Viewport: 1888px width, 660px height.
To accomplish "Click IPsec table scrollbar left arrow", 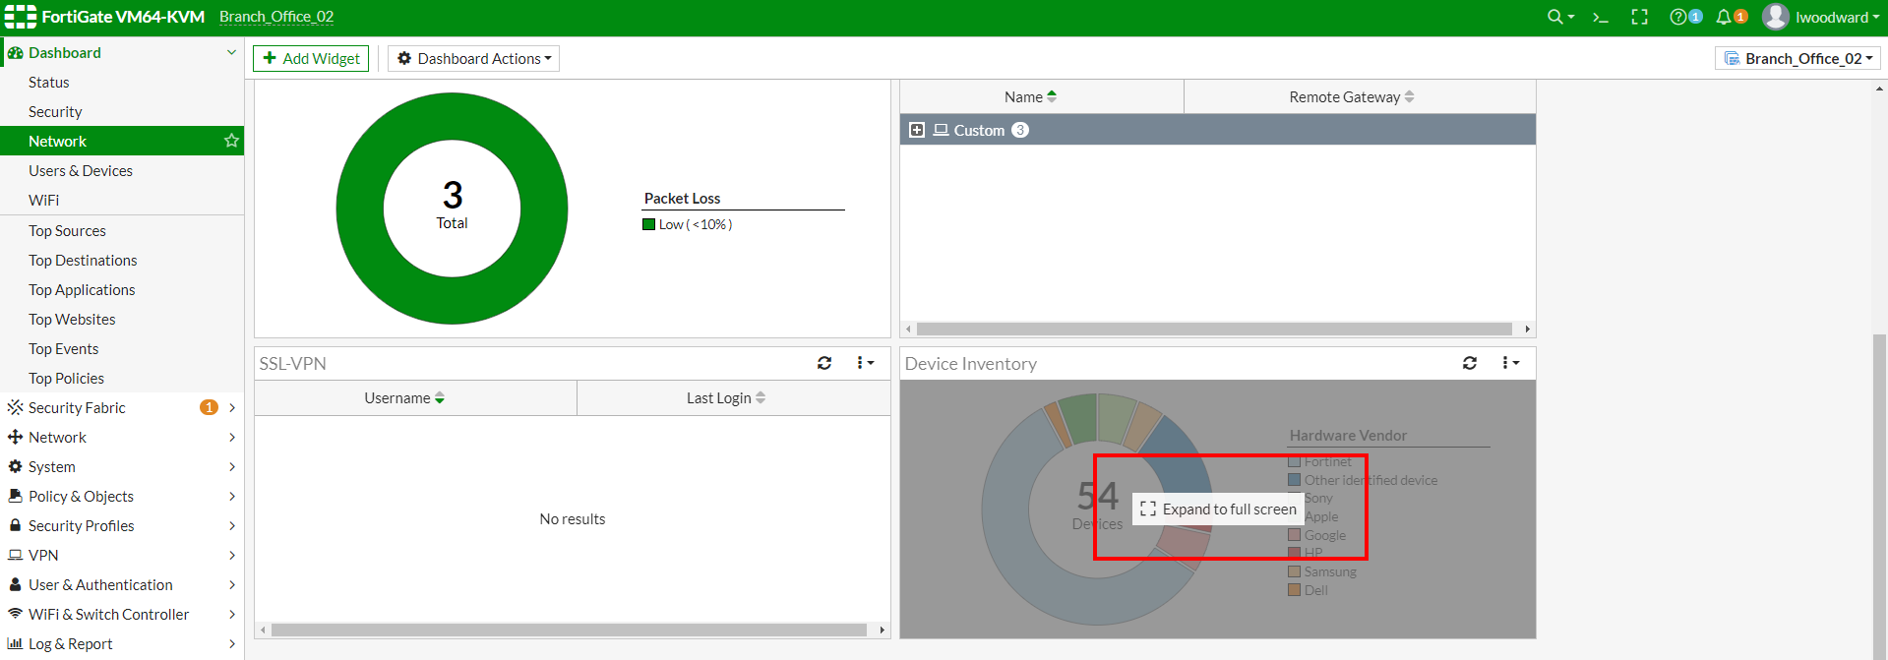I will pos(908,329).
